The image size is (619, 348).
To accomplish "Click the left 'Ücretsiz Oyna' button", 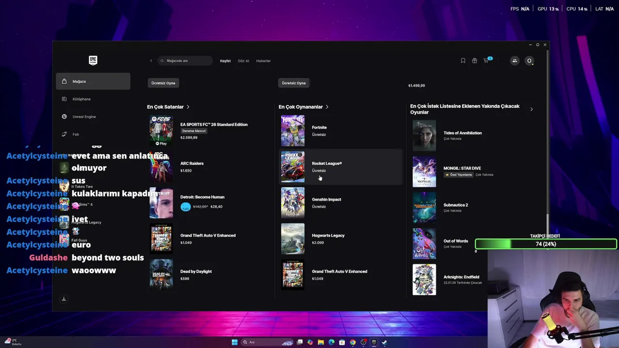I will pos(163,83).
